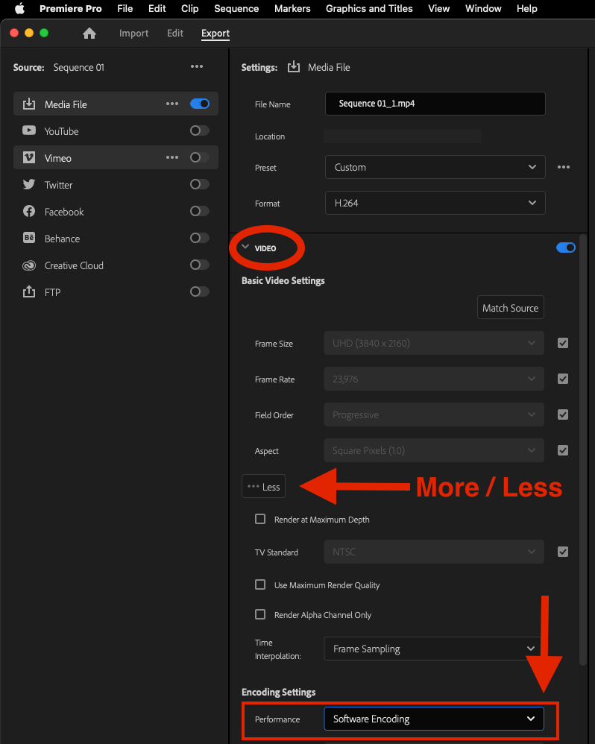Go to the Home screen icon
Viewport: 595px width, 744px height.
pyautogui.click(x=89, y=34)
